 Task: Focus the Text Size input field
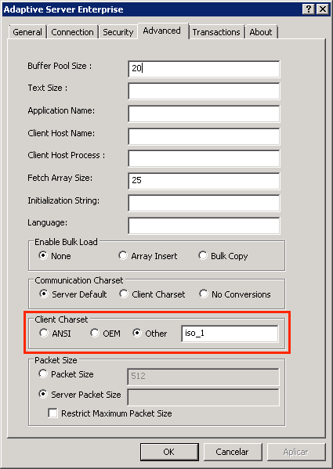click(204, 91)
